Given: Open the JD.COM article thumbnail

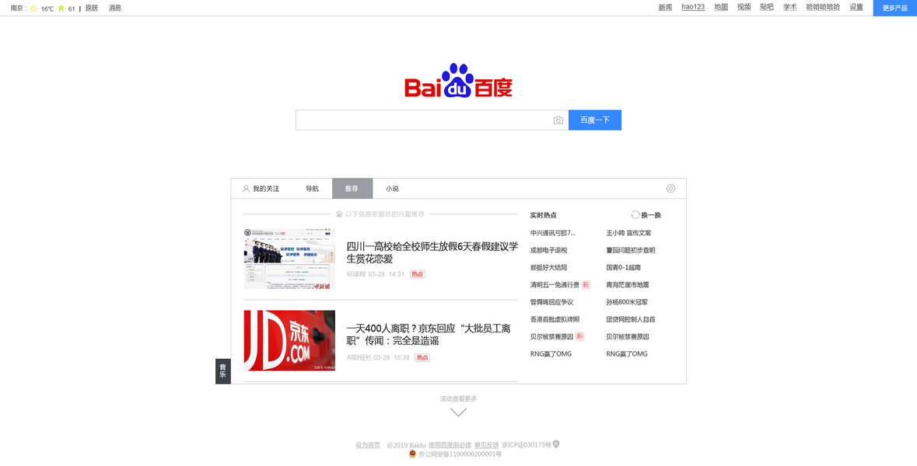Looking at the screenshot, I should pyautogui.click(x=289, y=340).
